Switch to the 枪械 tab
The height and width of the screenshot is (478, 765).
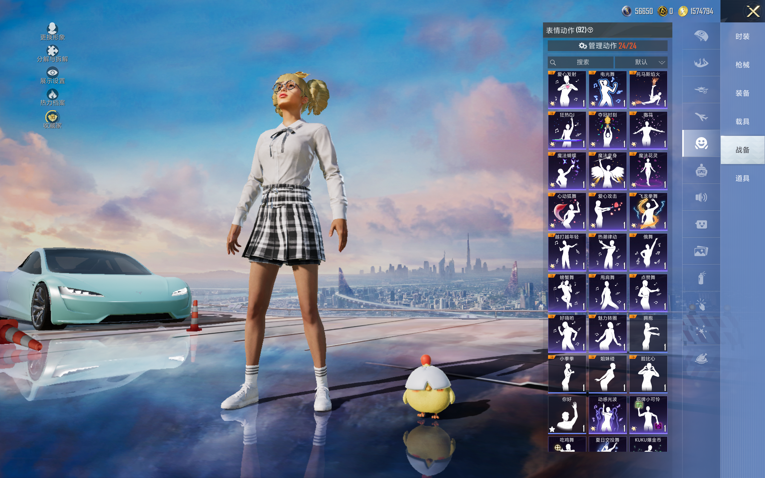tap(742, 65)
